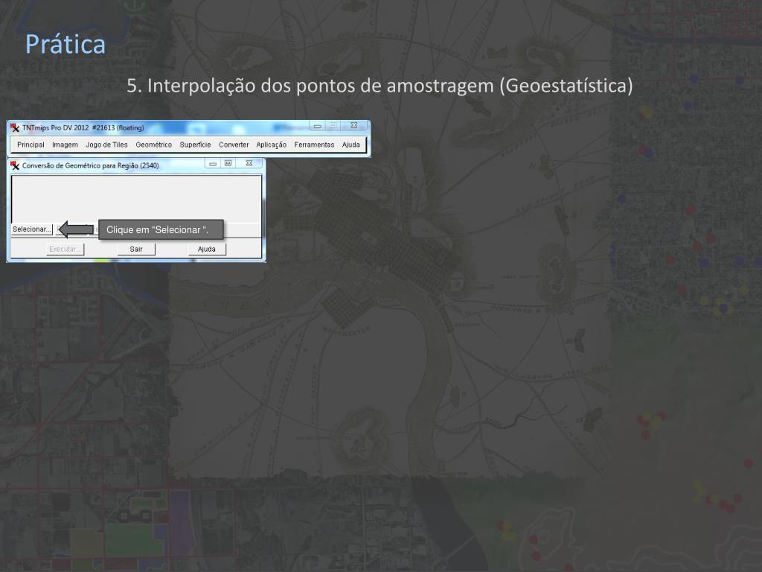This screenshot has height=572, width=762.
Task: Click the TNTmips Pro DV 2012 title text
Action: click(x=83, y=128)
